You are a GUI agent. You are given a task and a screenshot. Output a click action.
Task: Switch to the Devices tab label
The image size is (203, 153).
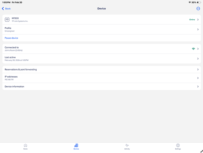pos(76,149)
